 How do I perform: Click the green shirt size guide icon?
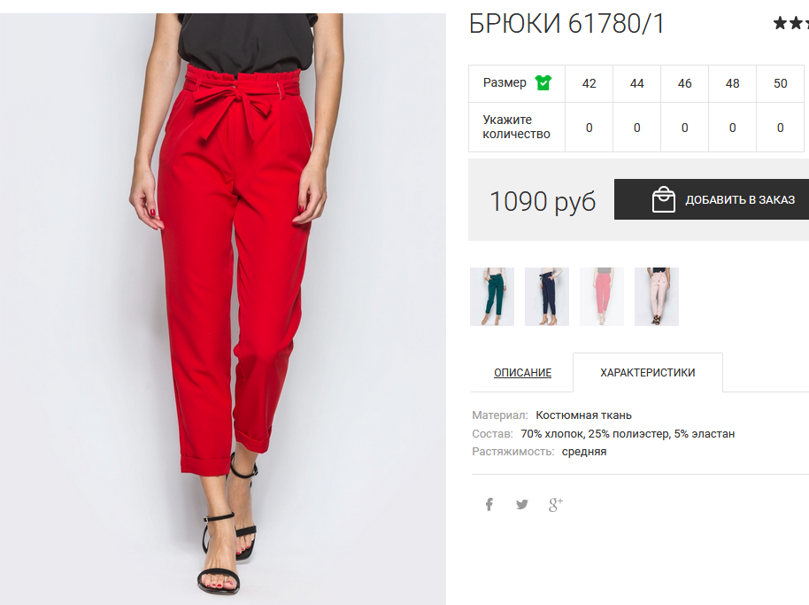(x=543, y=82)
